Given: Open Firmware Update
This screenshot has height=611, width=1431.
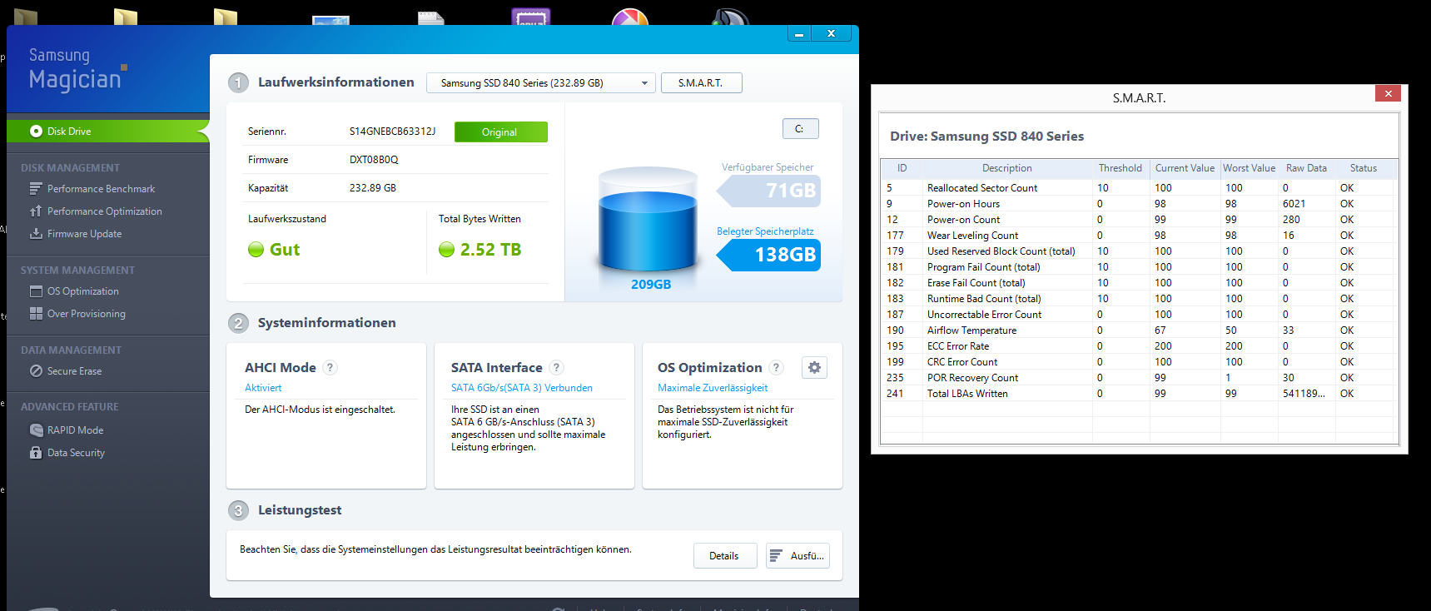Looking at the screenshot, I should tap(84, 234).
